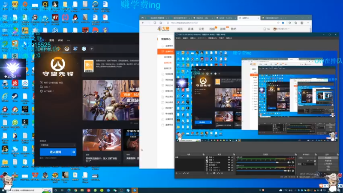Open Chrome from the taskbar
343x193 pixels.
[x=75, y=190]
